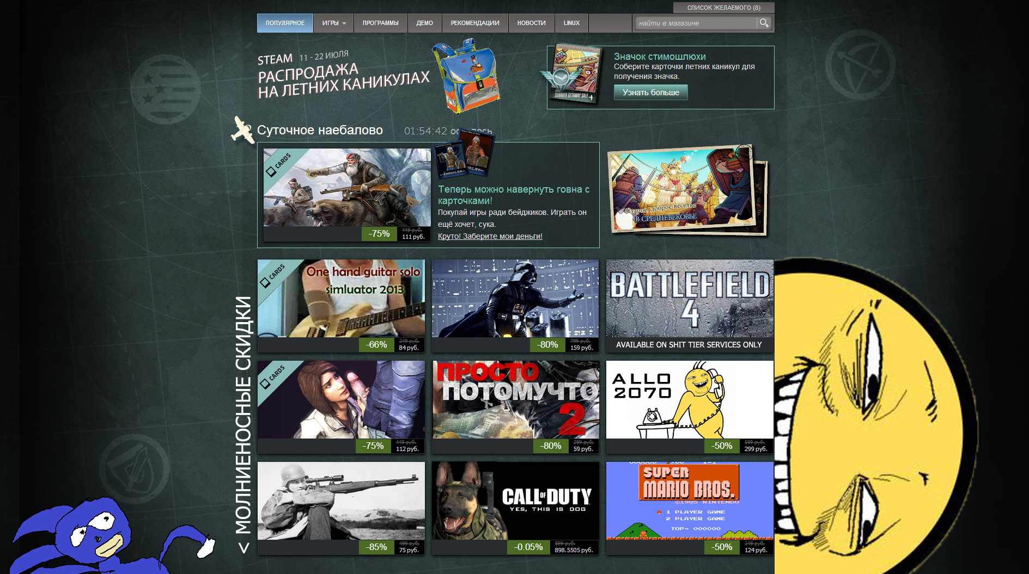Viewport: 1029px width, 574px height.
Task: Click the 59 руб. price on ПРОСТО ПОТОМУЧТО 2
Action: coord(583,449)
